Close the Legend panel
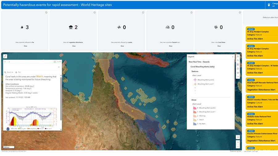The image size is (278, 156). (233, 57)
